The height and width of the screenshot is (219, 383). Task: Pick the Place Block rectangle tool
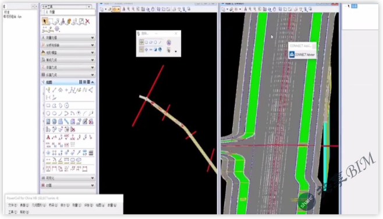(48, 105)
